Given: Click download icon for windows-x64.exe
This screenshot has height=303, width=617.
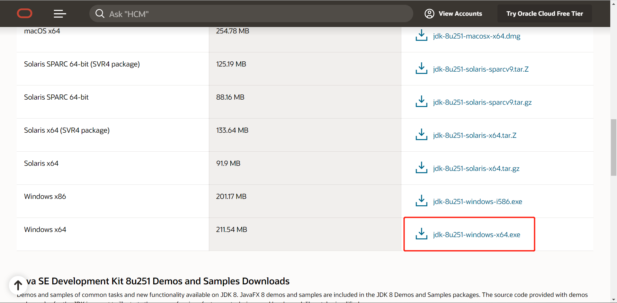Looking at the screenshot, I should tap(421, 234).
